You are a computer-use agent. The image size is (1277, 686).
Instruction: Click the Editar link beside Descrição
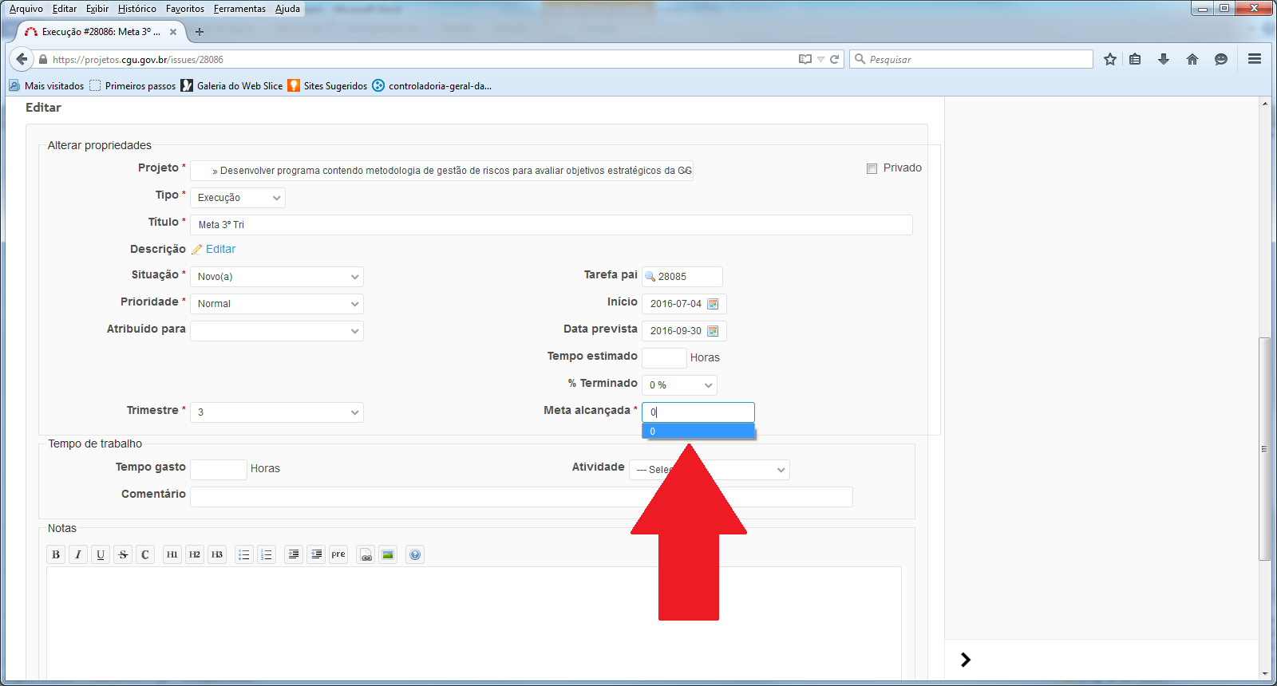click(220, 250)
